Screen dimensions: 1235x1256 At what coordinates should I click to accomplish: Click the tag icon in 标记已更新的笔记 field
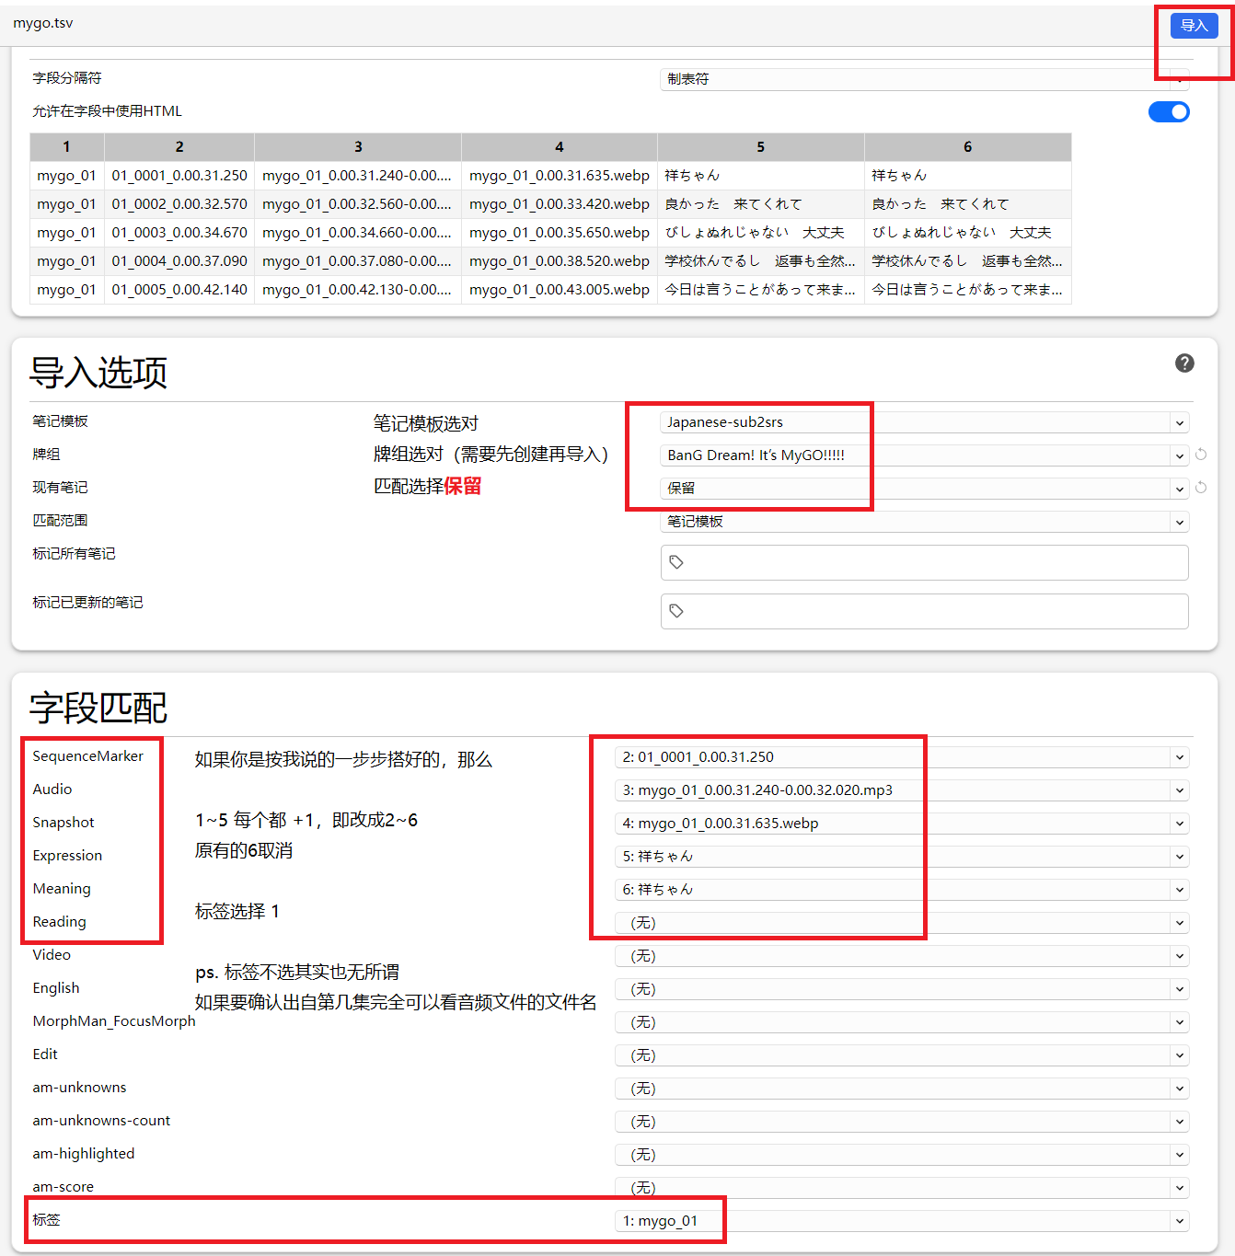(676, 611)
